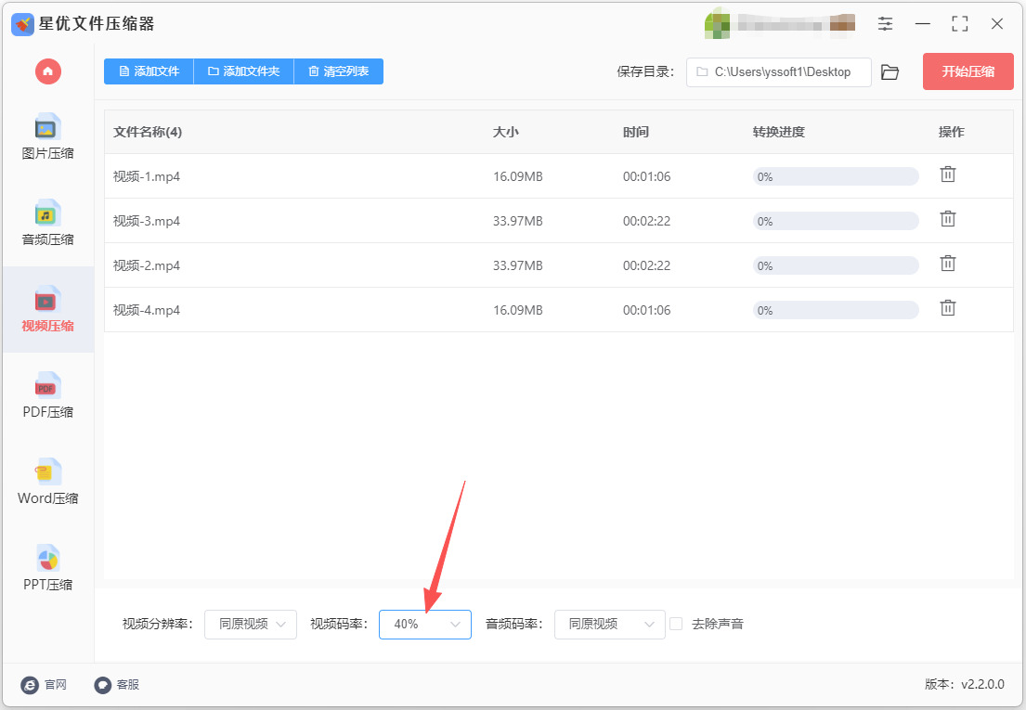Click 添加文件 add file button
This screenshot has width=1026, height=710.
pyautogui.click(x=149, y=71)
